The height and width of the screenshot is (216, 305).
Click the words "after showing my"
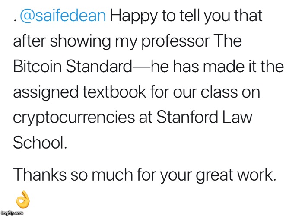(x=75, y=41)
